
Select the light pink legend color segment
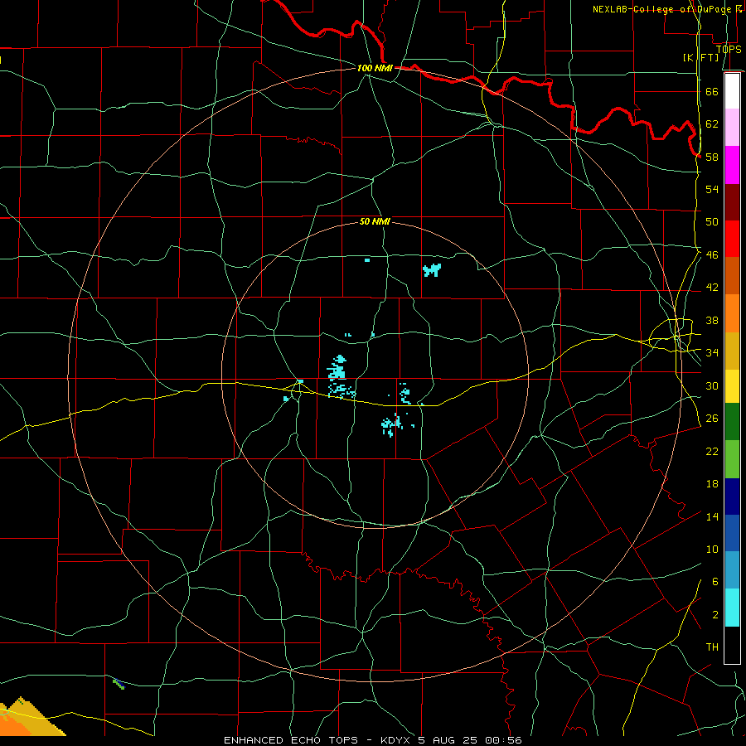point(732,128)
